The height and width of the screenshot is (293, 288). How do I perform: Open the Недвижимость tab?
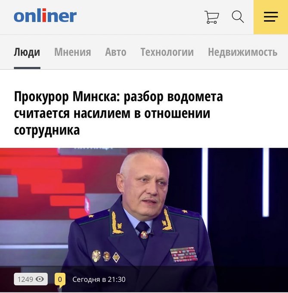[x=243, y=52]
